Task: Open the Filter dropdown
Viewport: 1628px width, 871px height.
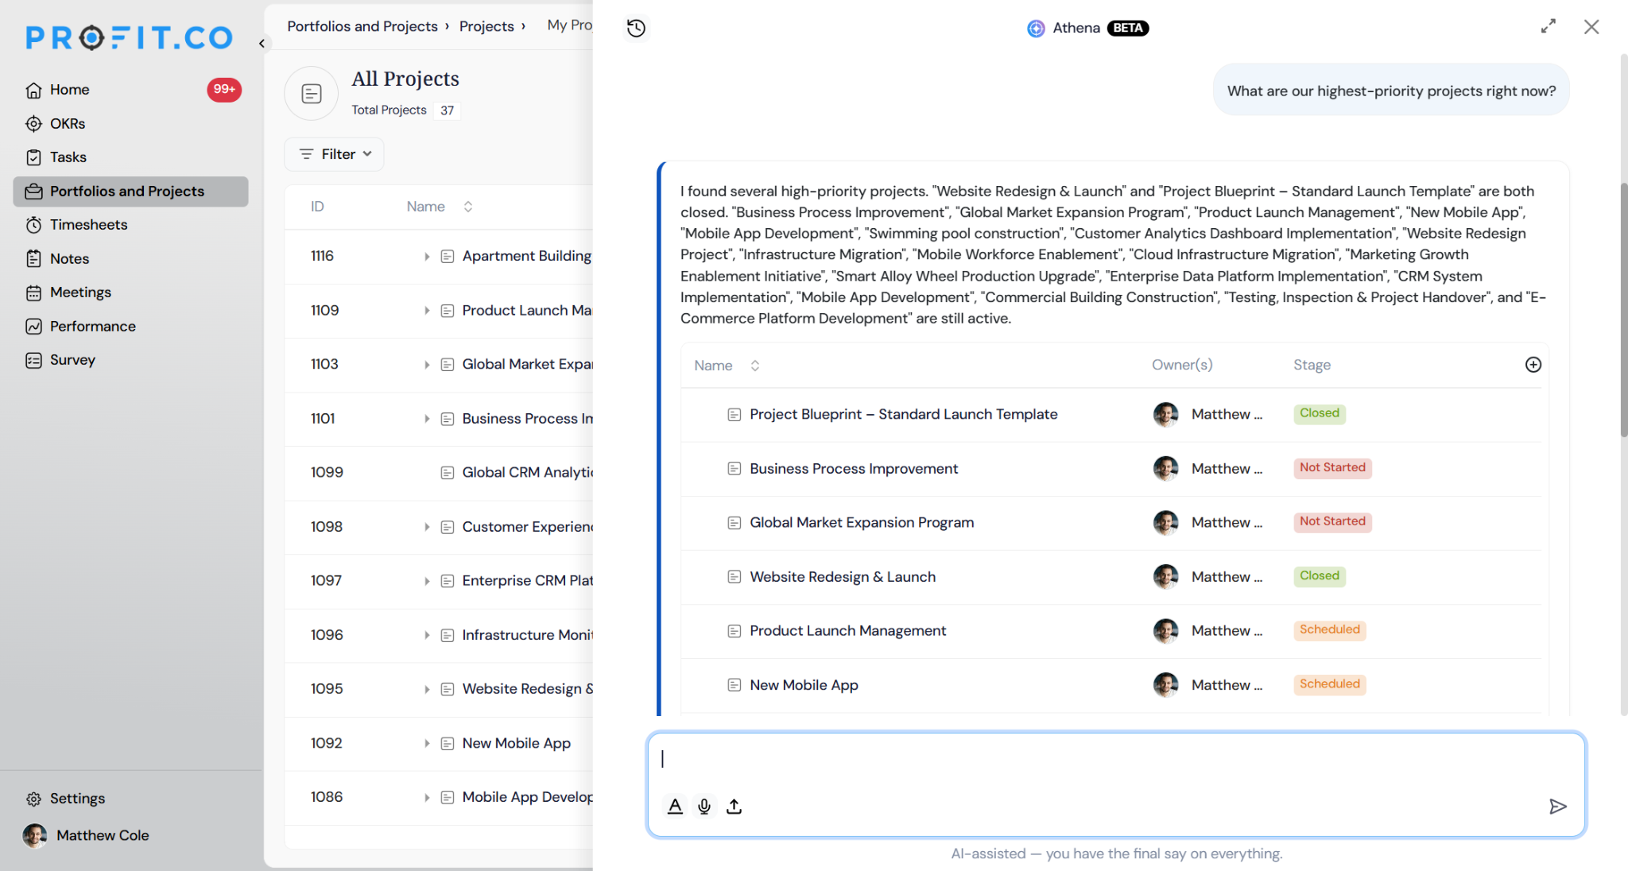Action: (x=334, y=154)
